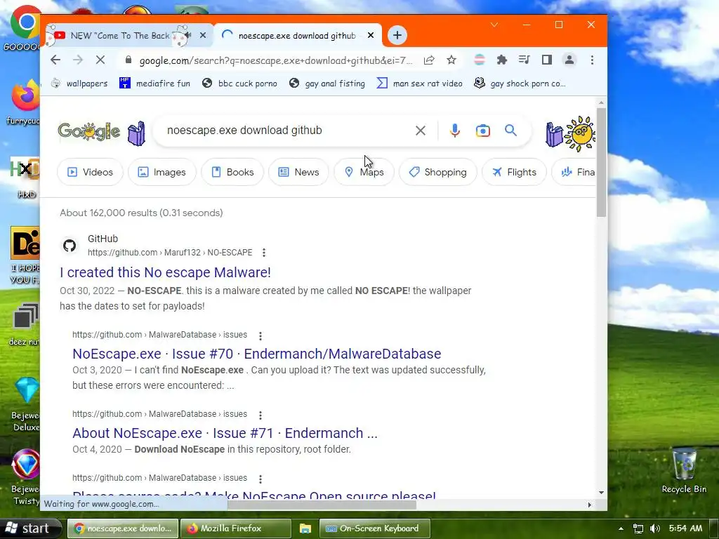The height and width of the screenshot is (539, 719).
Task: Click the horizontal scrollbar right arrow
Action: 589,505
